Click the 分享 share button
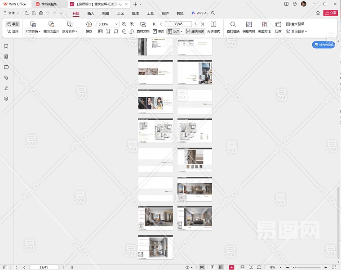The height and width of the screenshot is (270, 341). coord(330,13)
